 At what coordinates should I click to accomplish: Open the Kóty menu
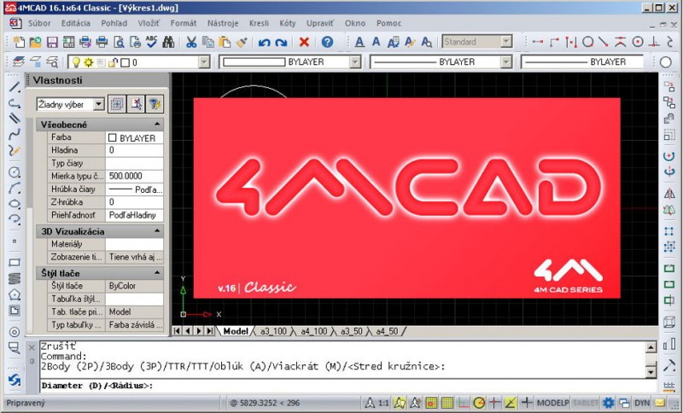click(288, 23)
